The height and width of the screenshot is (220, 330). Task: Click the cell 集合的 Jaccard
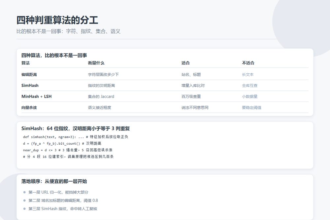(101, 96)
